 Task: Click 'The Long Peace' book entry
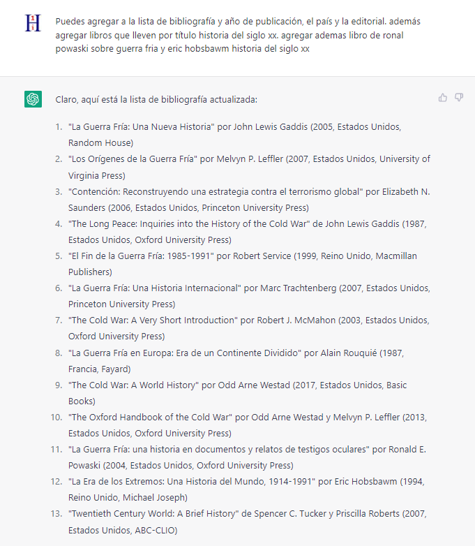[153, 223]
